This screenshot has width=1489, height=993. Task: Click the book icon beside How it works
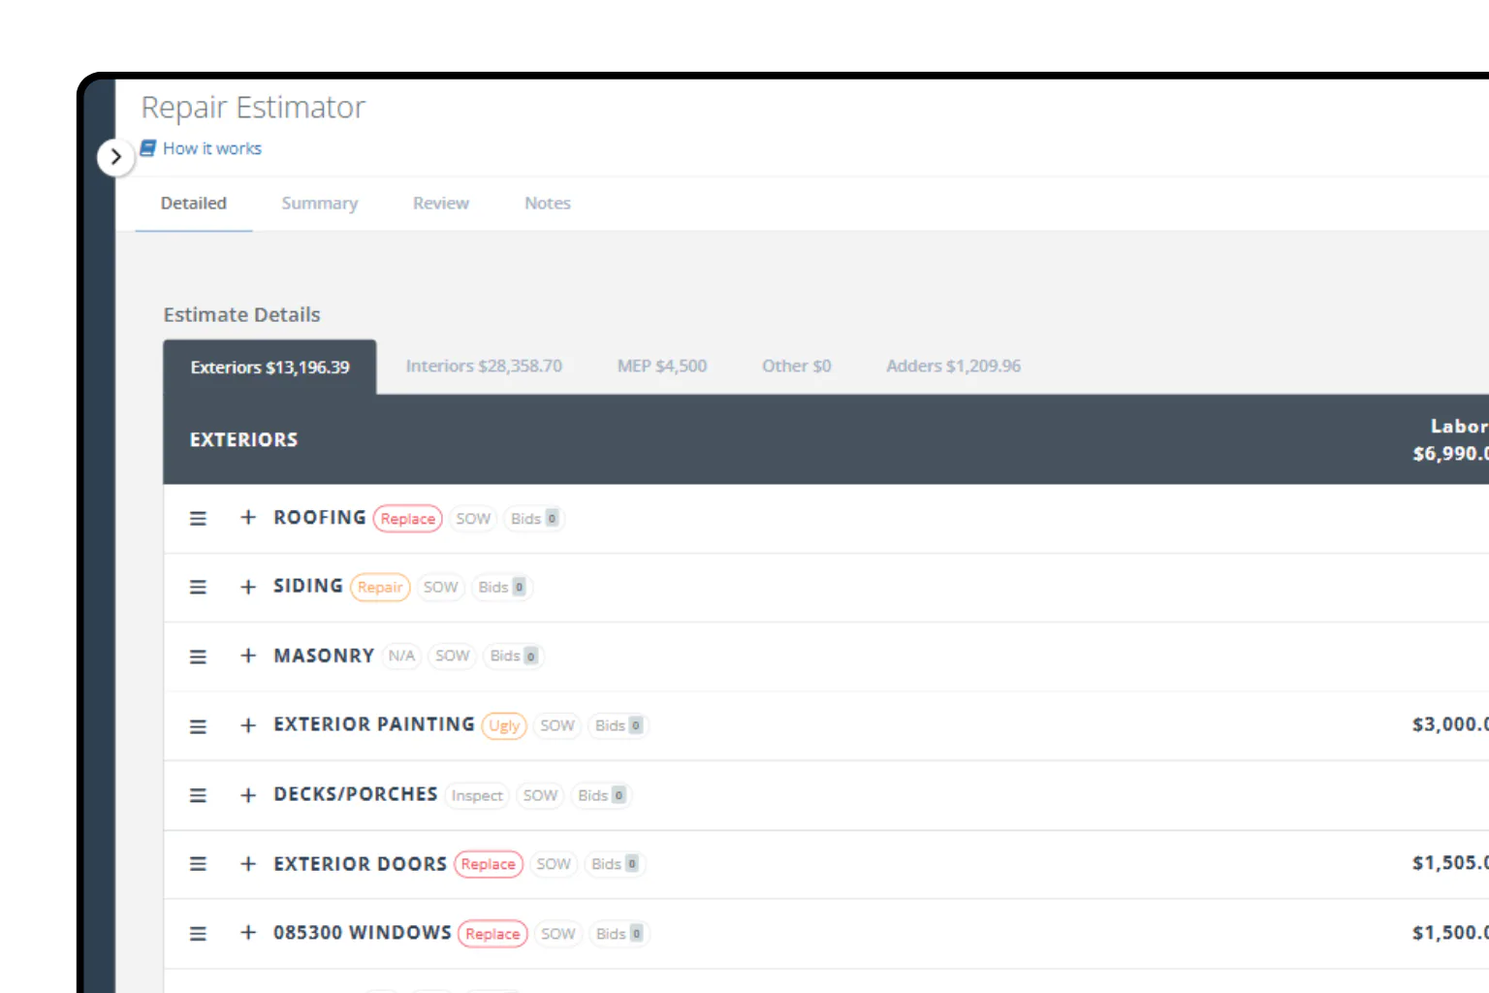pos(148,148)
